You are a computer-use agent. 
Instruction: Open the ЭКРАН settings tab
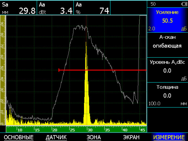click(131, 137)
